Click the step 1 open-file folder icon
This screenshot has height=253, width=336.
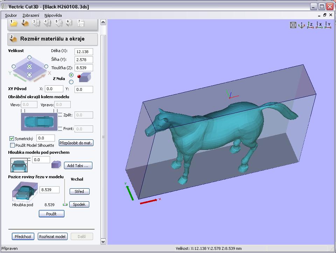click(14, 23)
